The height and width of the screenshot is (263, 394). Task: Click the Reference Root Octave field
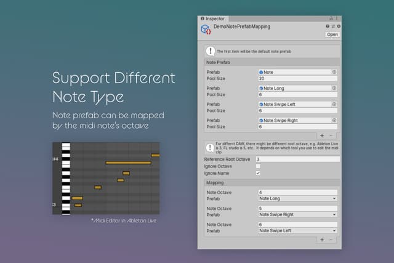click(298, 159)
